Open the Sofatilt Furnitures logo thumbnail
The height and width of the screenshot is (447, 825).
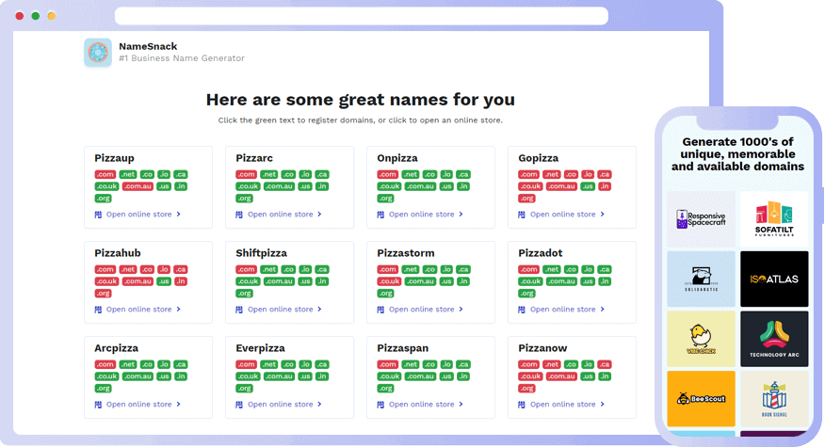click(x=774, y=218)
